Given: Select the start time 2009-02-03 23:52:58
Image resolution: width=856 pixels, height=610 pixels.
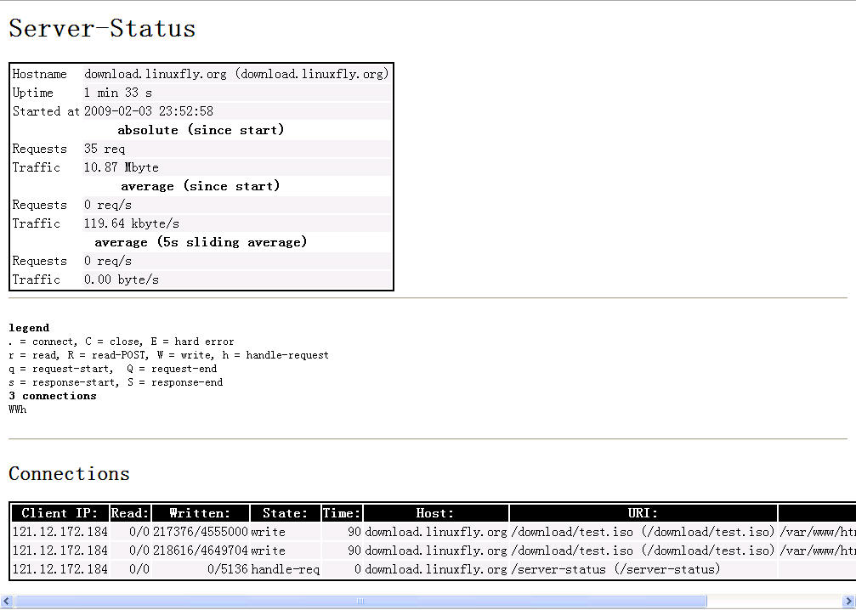Looking at the screenshot, I should click(x=148, y=111).
